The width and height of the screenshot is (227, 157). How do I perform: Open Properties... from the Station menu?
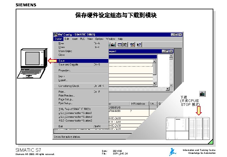[x=81, y=70]
